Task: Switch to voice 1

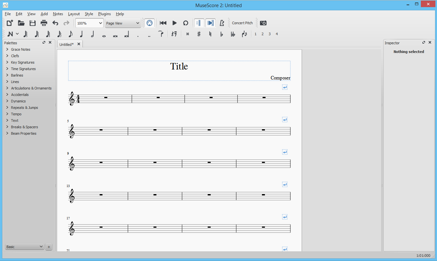Action: [x=255, y=34]
